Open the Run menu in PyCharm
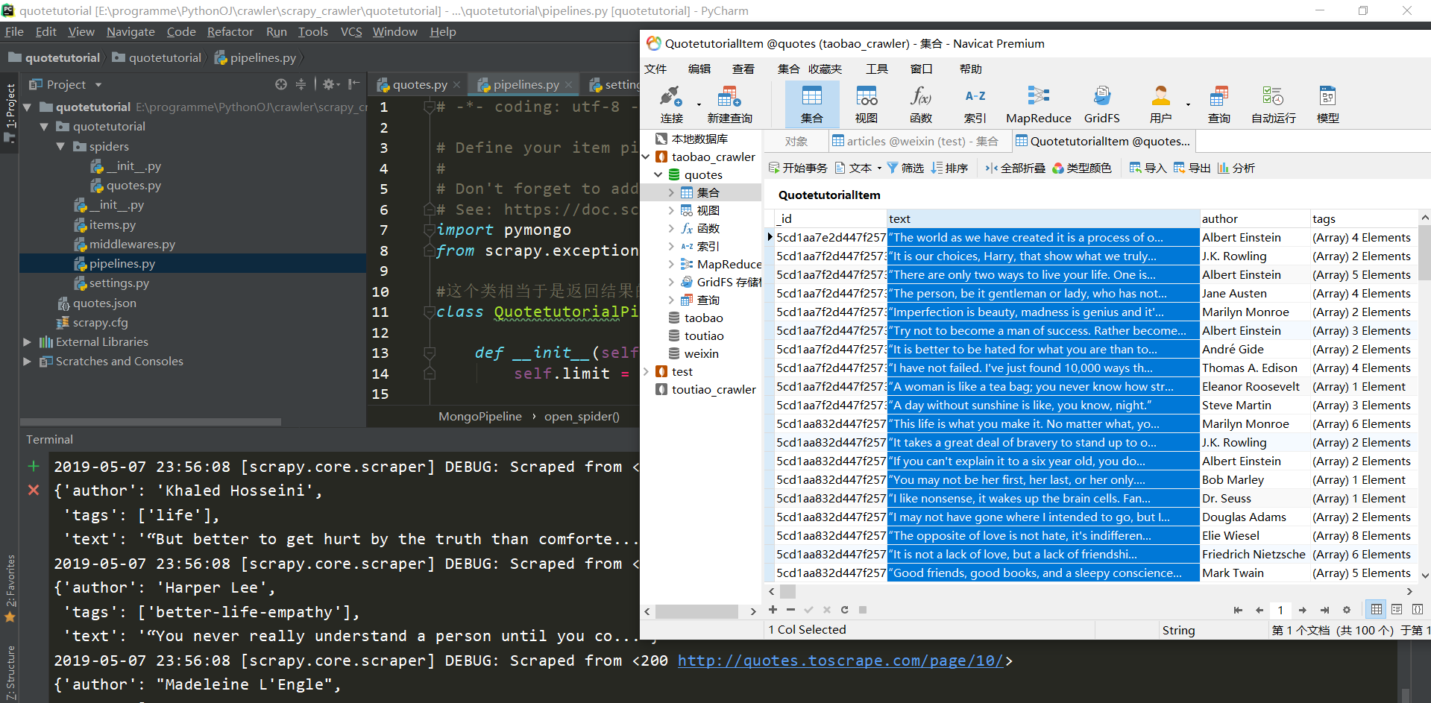This screenshot has width=1431, height=703. pyautogui.click(x=276, y=31)
